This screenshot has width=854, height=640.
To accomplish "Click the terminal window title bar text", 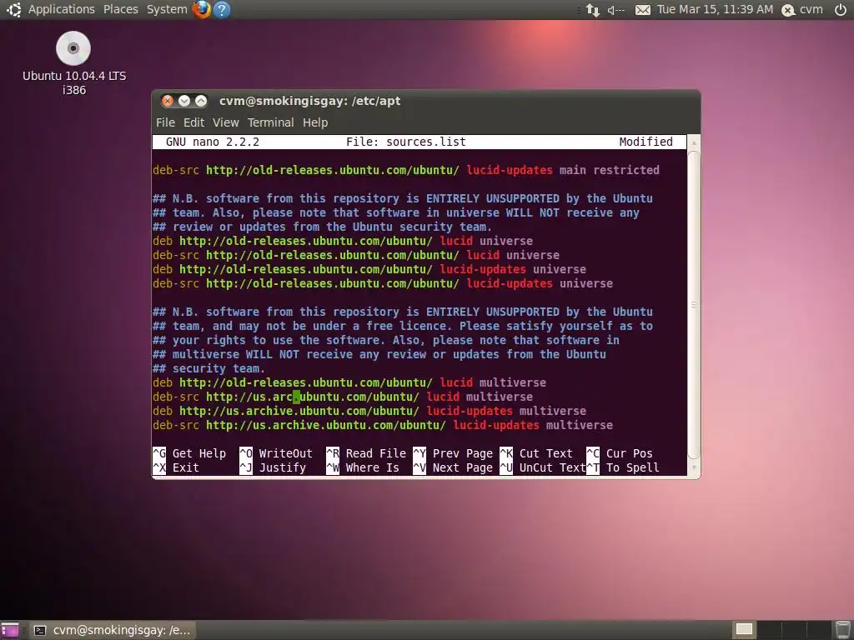I will click(309, 101).
